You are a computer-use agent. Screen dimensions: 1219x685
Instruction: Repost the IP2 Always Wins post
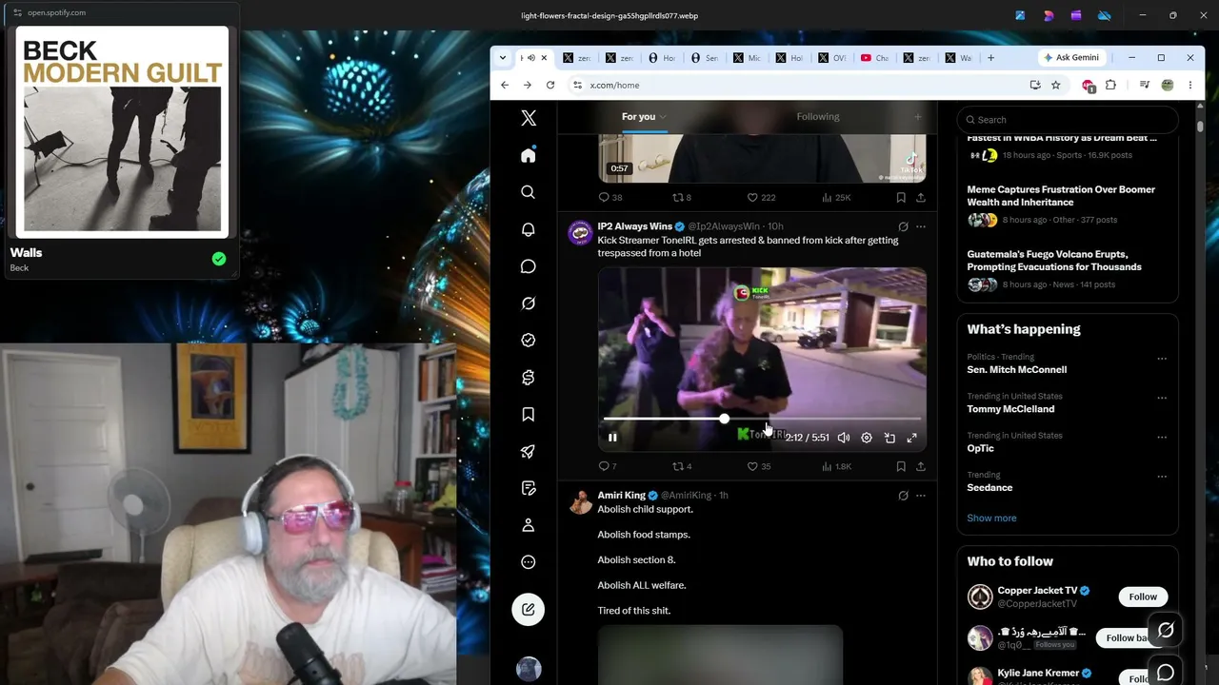click(x=682, y=466)
